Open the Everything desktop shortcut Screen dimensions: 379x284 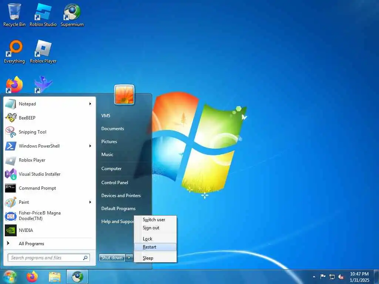point(14,52)
